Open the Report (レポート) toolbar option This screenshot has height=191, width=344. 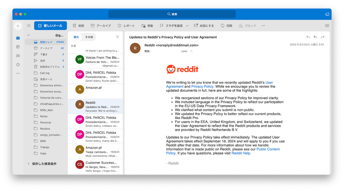[x=126, y=26]
